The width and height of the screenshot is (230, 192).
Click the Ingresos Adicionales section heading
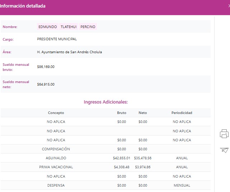click(x=105, y=102)
